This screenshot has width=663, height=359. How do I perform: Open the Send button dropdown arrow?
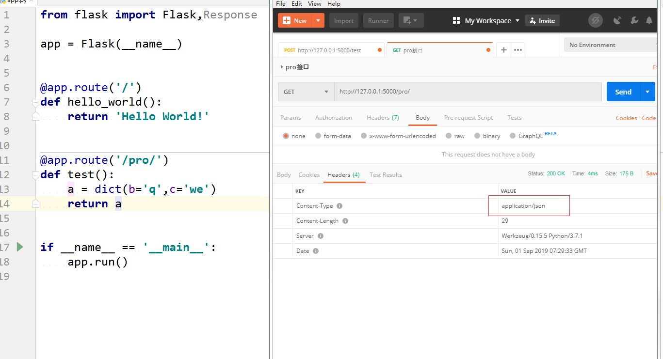[648, 92]
